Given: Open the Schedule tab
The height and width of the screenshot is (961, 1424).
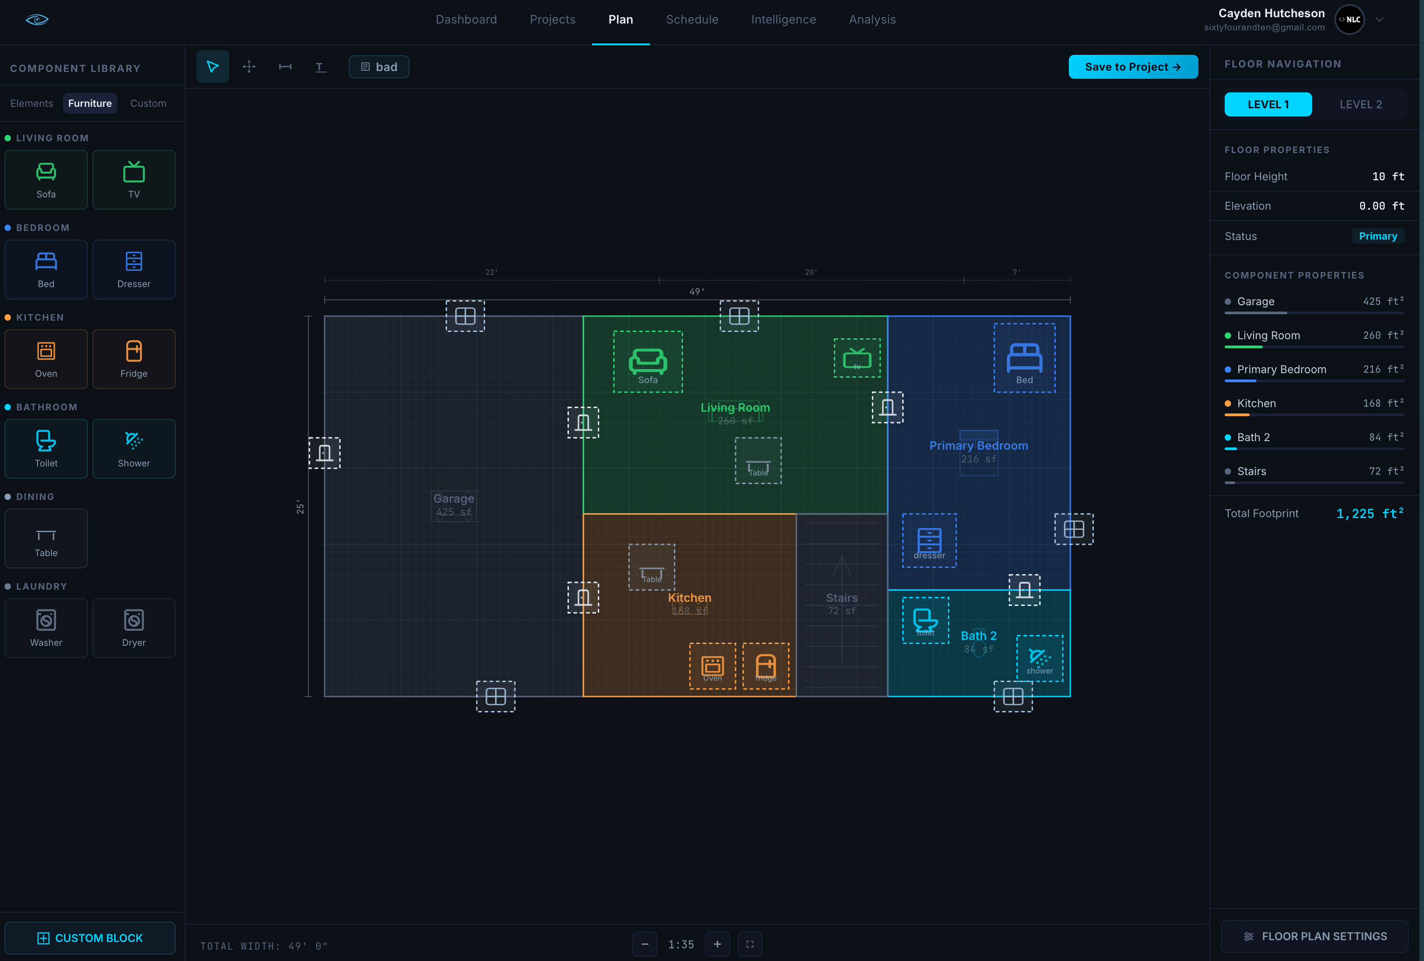Looking at the screenshot, I should coord(692,19).
